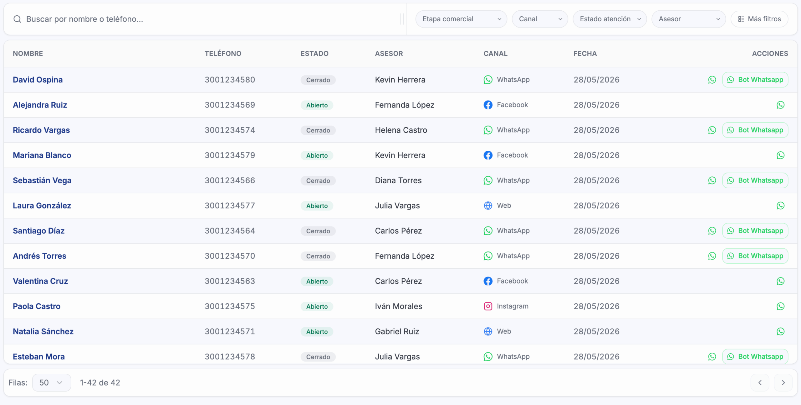Open Laura González contact link
Viewport: 801px width, 405px height.
[x=42, y=206]
